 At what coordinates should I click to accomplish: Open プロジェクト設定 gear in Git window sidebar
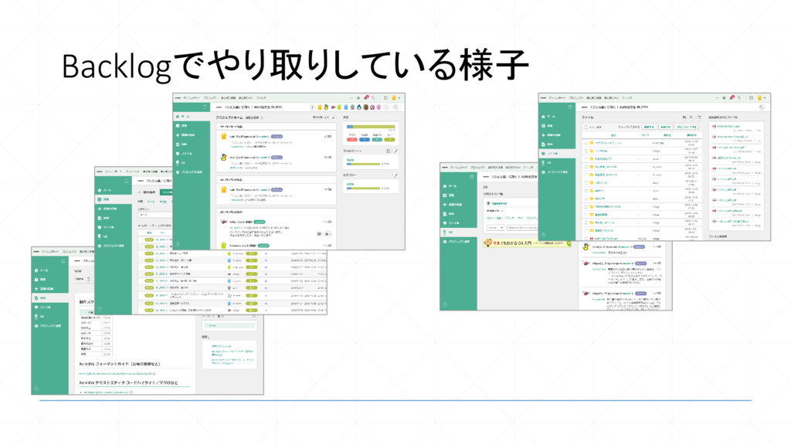[444, 242]
